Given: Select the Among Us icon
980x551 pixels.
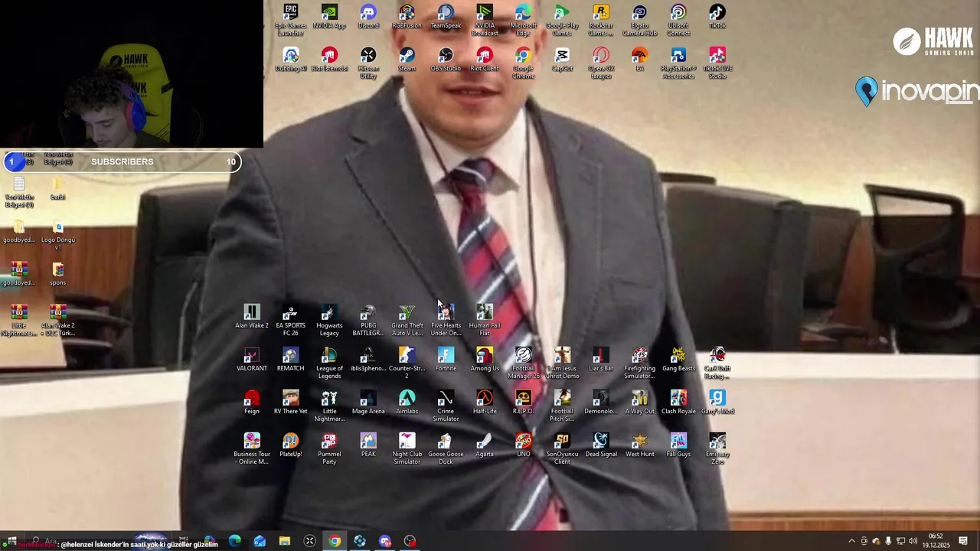Looking at the screenshot, I should click(x=485, y=360).
